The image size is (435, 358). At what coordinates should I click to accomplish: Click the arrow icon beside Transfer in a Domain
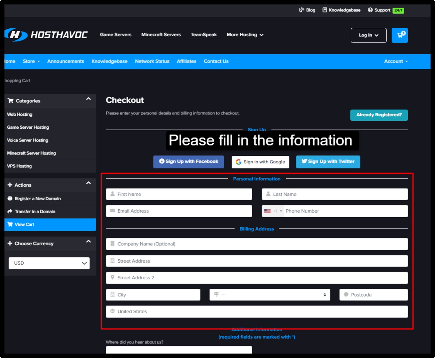pyautogui.click(x=10, y=211)
